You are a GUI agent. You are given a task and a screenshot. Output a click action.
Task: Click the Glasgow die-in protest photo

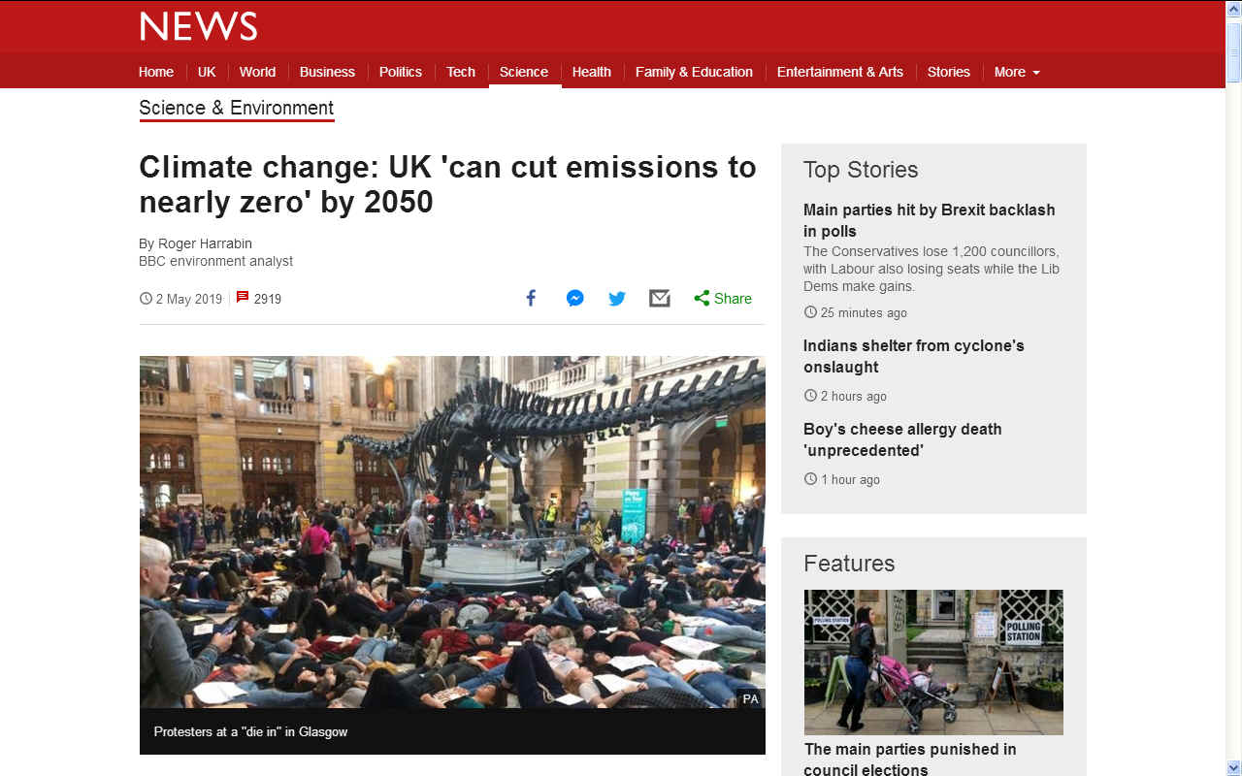(452, 532)
